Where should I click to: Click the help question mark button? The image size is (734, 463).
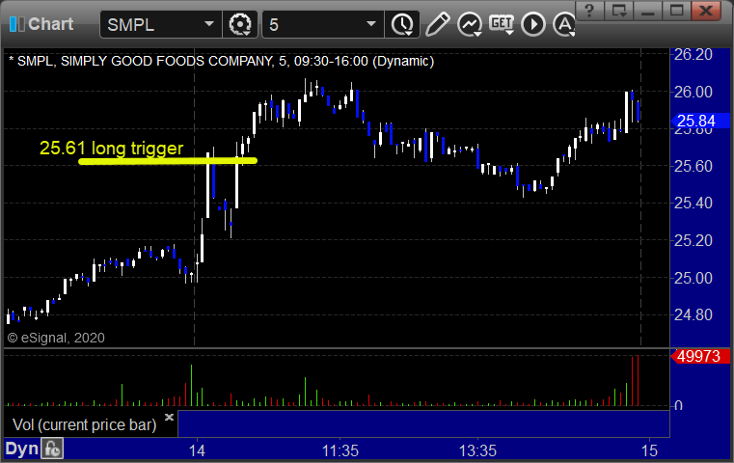coord(590,11)
